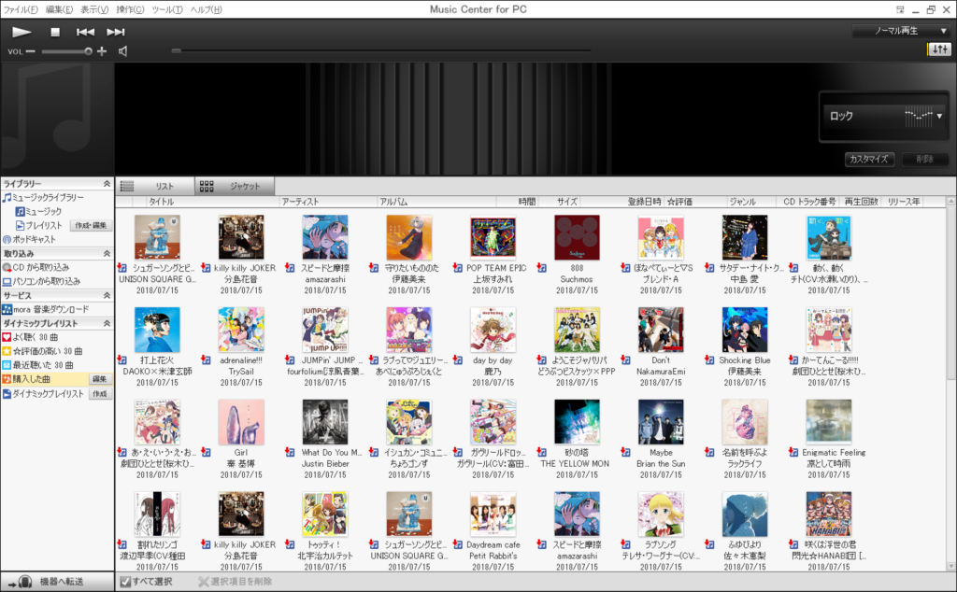Viewport: 957px width, 592px height.
Task: Select ミュージックライブラリー in the sidebar
Action: tap(43, 198)
